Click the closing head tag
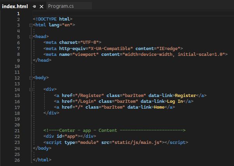This screenshot has height=166, width=234. click(x=42, y=60)
